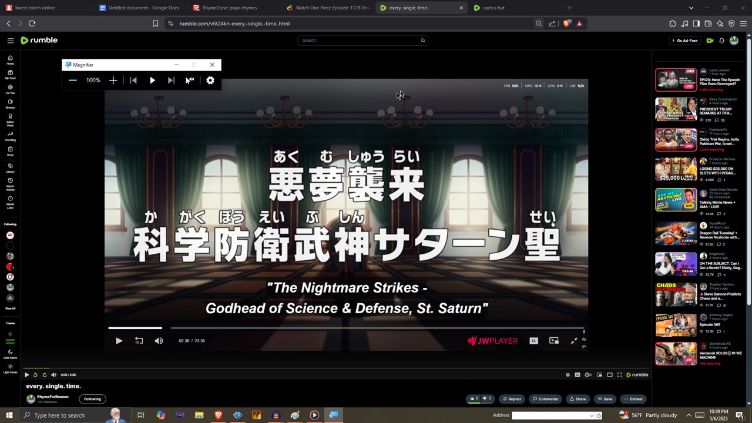Open Home in the Rumble sidebar

tap(10, 60)
